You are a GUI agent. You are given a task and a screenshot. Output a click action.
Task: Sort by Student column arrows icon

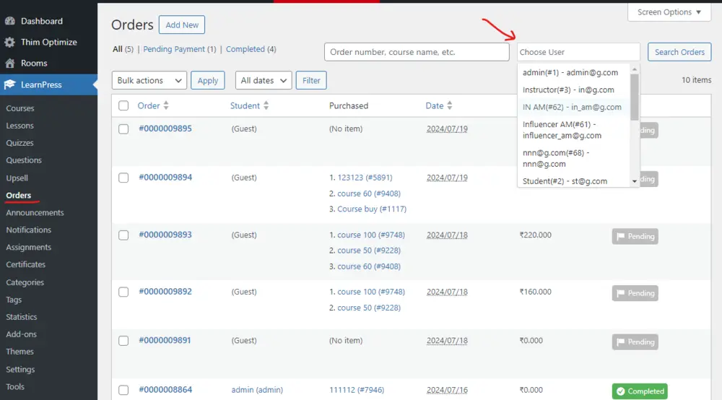pyautogui.click(x=266, y=105)
